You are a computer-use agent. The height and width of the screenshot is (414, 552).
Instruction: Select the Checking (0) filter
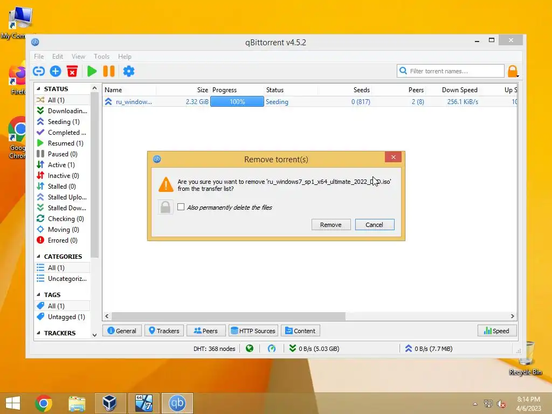[63, 219]
